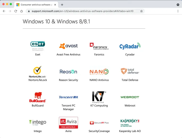Open the browser home page
Screen dimensions: 182x138
point(21,11)
